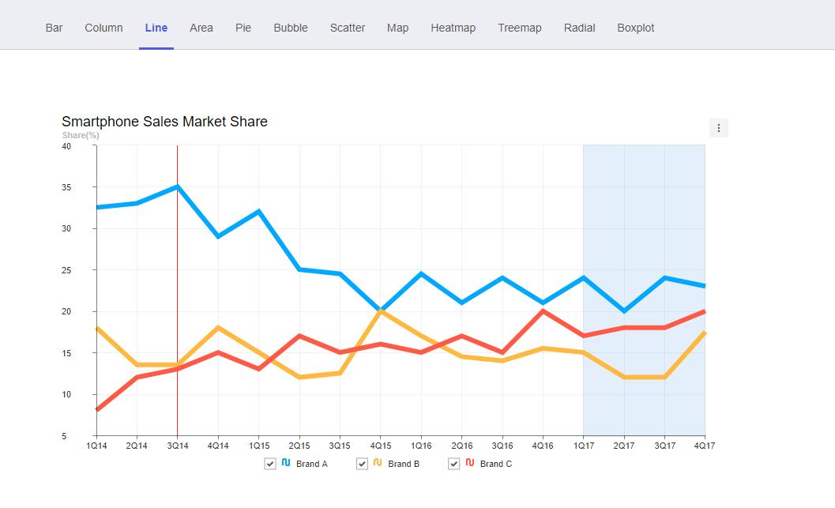Switch to Scatter charts
Image resolution: width=835 pixels, height=508 pixels.
[x=348, y=28]
